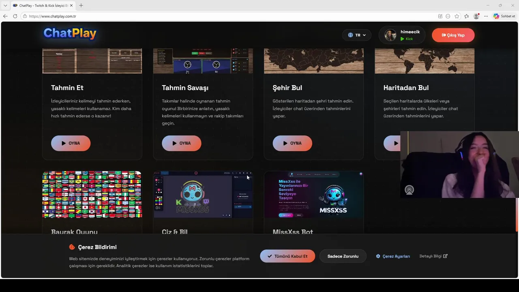Open Copilot Sohbet et button
Image resolution: width=519 pixels, height=292 pixels.
[x=504, y=16]
